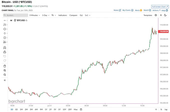Expand the Actions dropdown
Screen dimensions: 170x112
point(156,10)
